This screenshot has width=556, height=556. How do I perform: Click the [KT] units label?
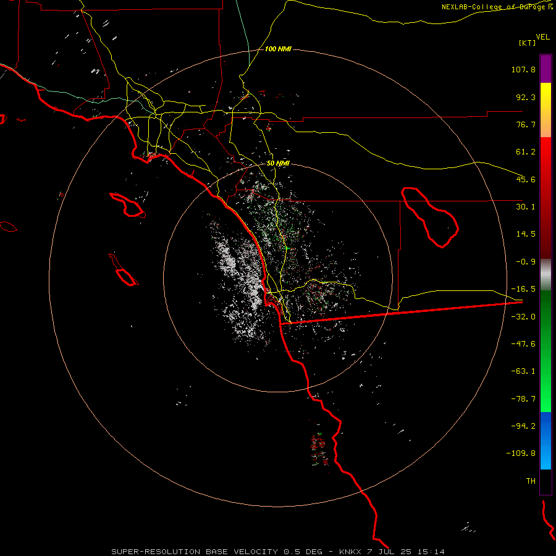[x=528, y=43]
